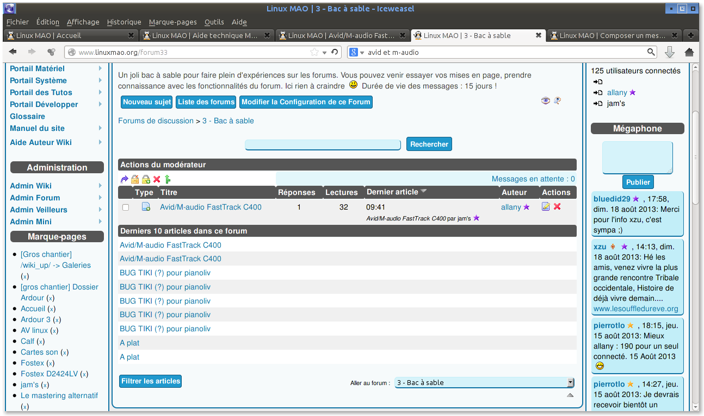
Task: Click the topic type icon in the Type column
Action: pyautogui.click(x=146, y=207)
